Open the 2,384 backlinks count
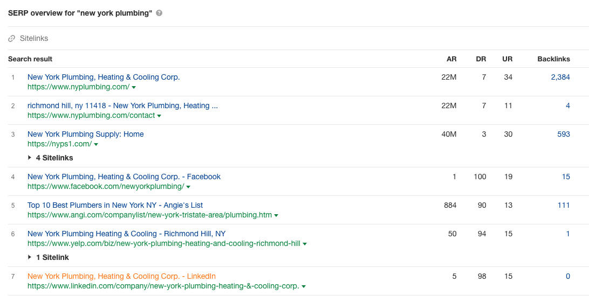 [560, 77]
